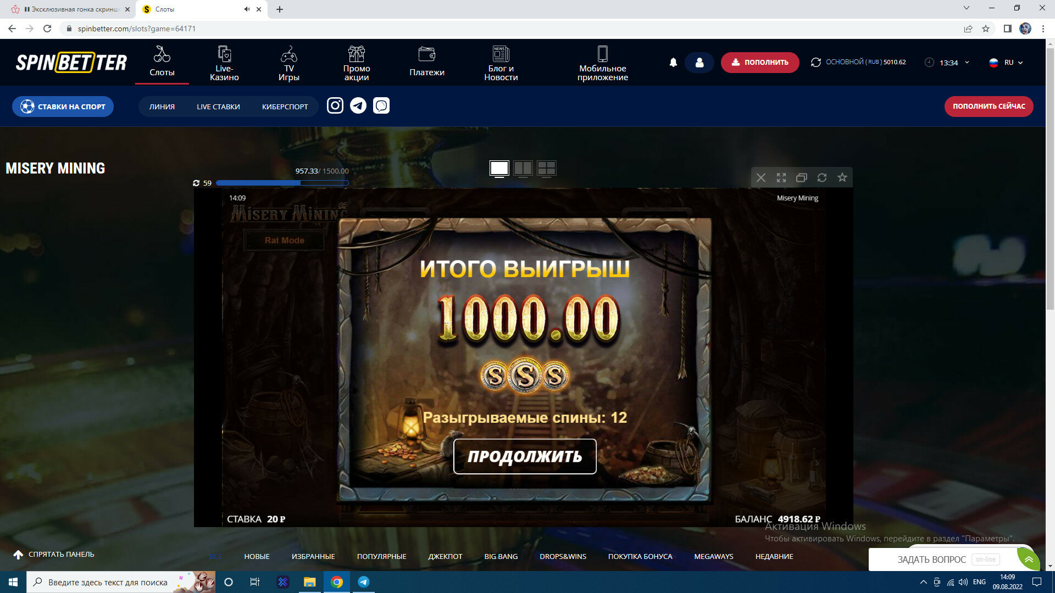
Task: Refresh the game window icon
Action: tap(821, 177)
